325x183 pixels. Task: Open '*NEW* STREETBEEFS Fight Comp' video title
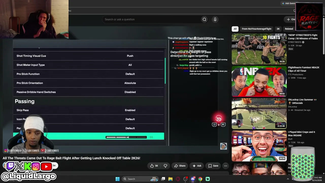[303, 37]
